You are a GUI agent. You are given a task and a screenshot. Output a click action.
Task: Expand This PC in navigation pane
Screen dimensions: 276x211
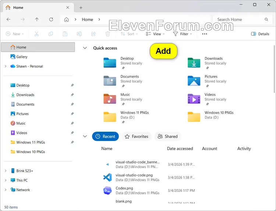(x=6, y=180)
